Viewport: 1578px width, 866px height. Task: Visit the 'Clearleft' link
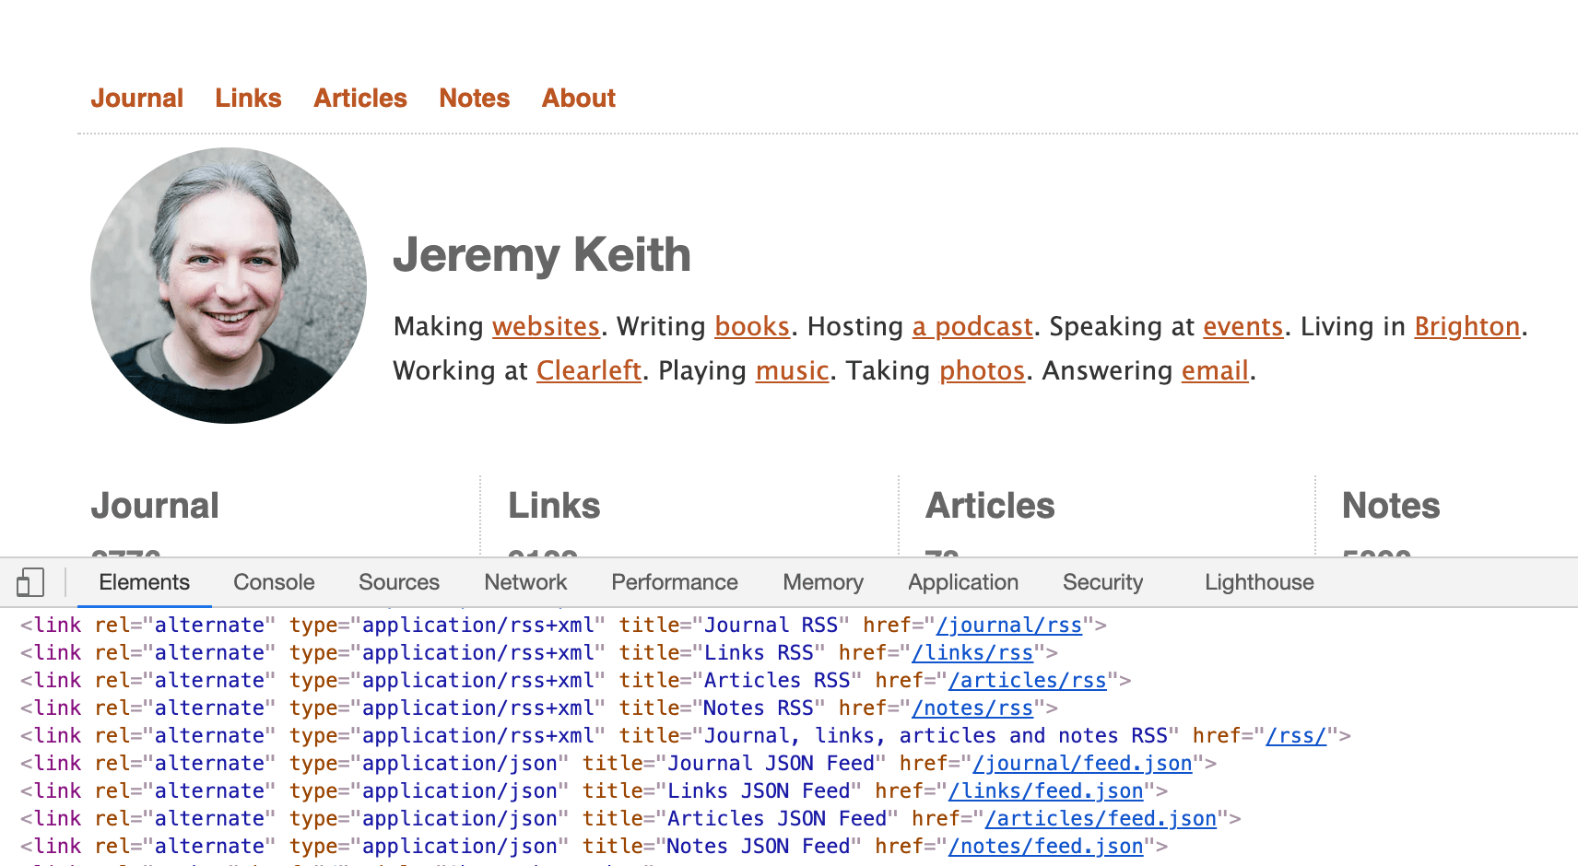589,370
